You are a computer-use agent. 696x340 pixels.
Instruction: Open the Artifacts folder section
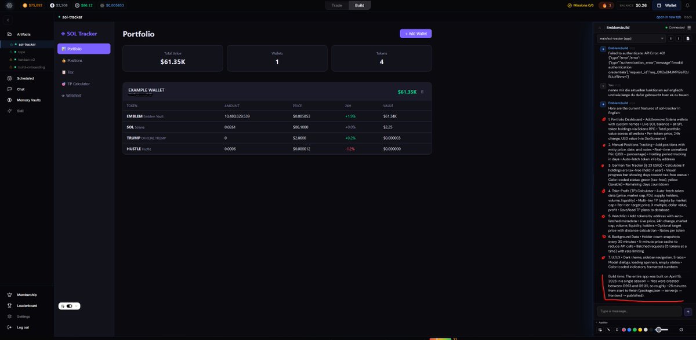coord(20,34)
